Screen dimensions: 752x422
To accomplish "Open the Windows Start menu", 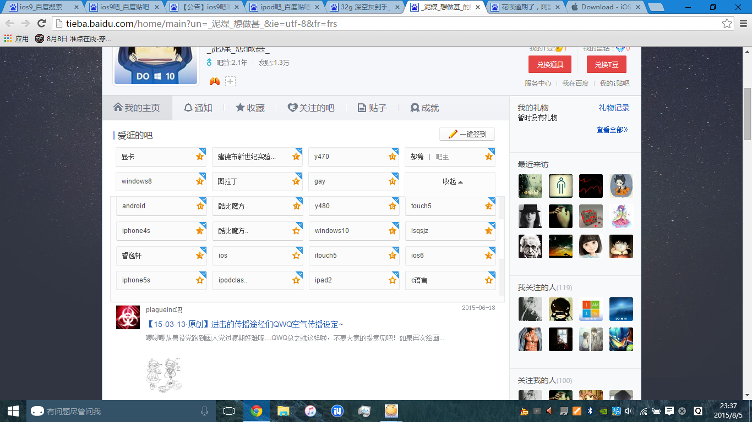I will 13,411.
